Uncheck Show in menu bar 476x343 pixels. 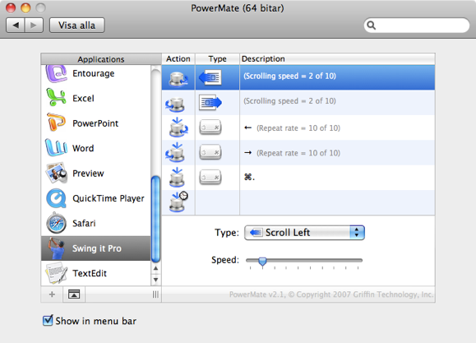coord(48,321)
